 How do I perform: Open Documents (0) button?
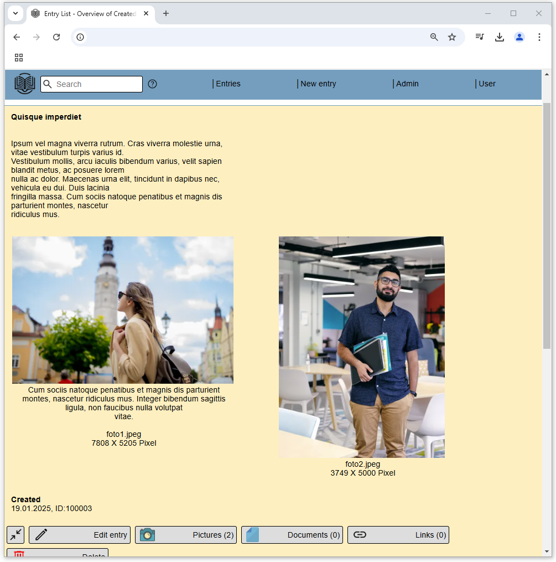coord(292,535)
